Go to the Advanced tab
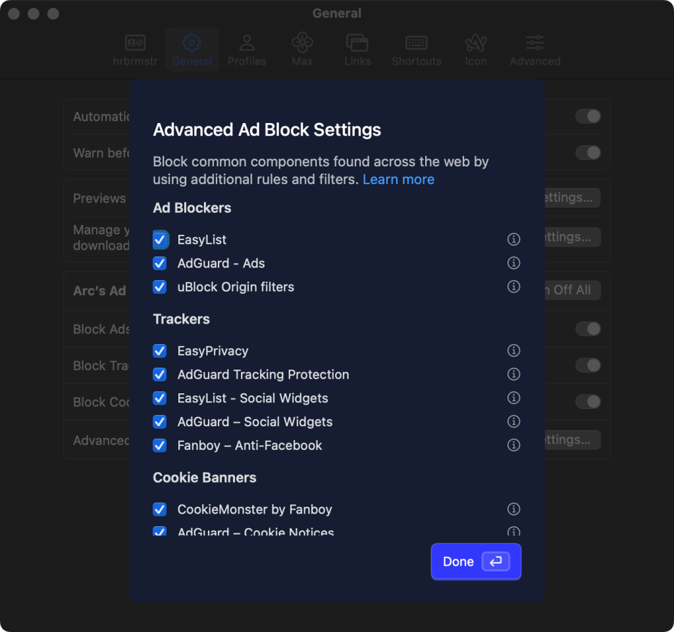The image size is (674, 632). pyautogui.click(x=534, y=51)
